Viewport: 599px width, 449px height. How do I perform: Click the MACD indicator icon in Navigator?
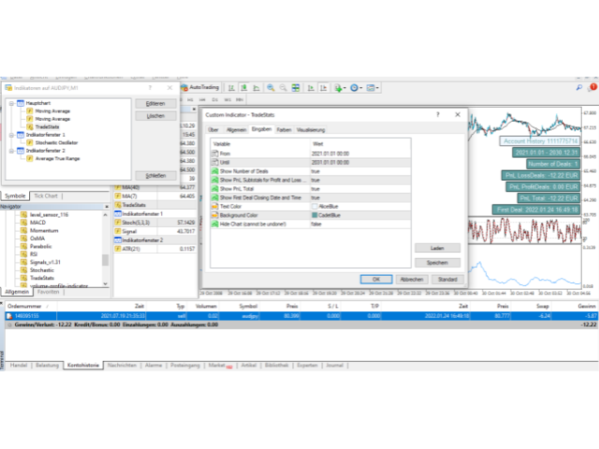[x=23, y=223]
